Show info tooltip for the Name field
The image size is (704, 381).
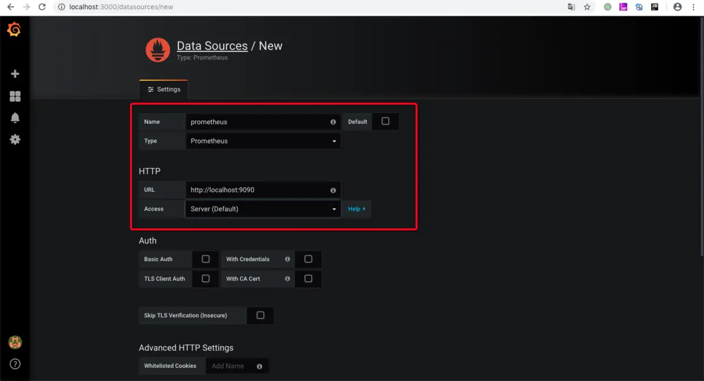coord(333,122)
